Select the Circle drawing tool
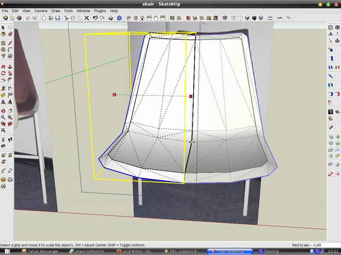The width and height of the screenshot is (341, 255). click(x=3, y=50)
